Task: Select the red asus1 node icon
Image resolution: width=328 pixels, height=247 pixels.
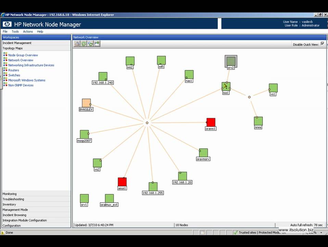Action: [122, 182]
